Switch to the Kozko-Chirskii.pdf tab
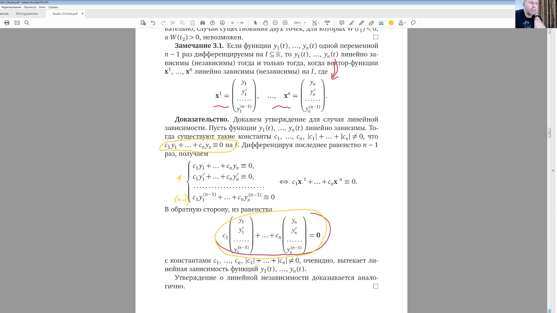Viewport: 557px width, 313px height. [65, 13]
